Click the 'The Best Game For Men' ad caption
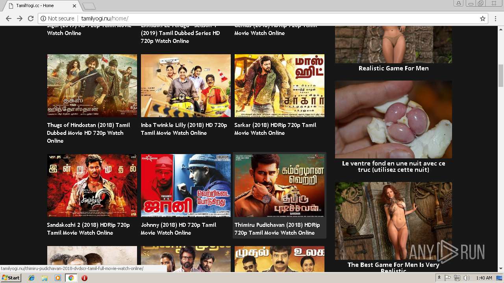 (x=393, y=267)
